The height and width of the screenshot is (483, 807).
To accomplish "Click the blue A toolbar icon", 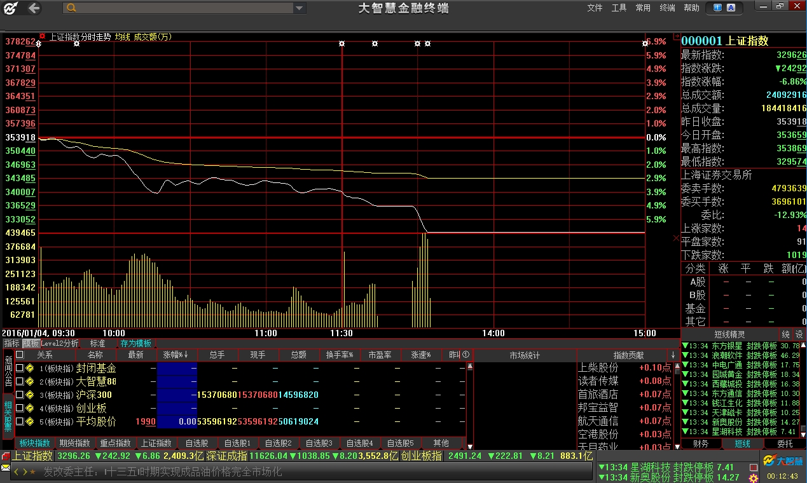I will pyautogui.click(x=731, y=8).
